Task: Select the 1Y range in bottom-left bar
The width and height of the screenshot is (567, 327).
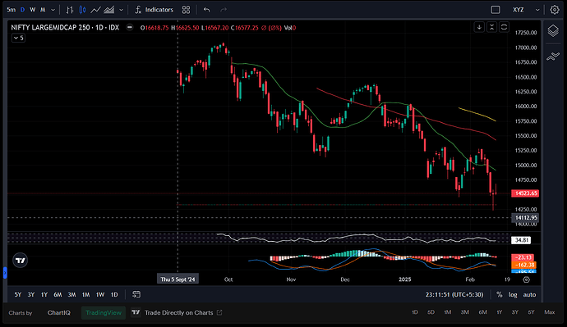Action: [x=44, y=294]
